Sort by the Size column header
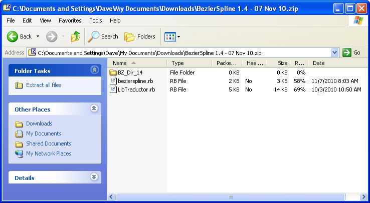Image resolution: width=370 pixels, height=203 pixels. tap(278, 63)
